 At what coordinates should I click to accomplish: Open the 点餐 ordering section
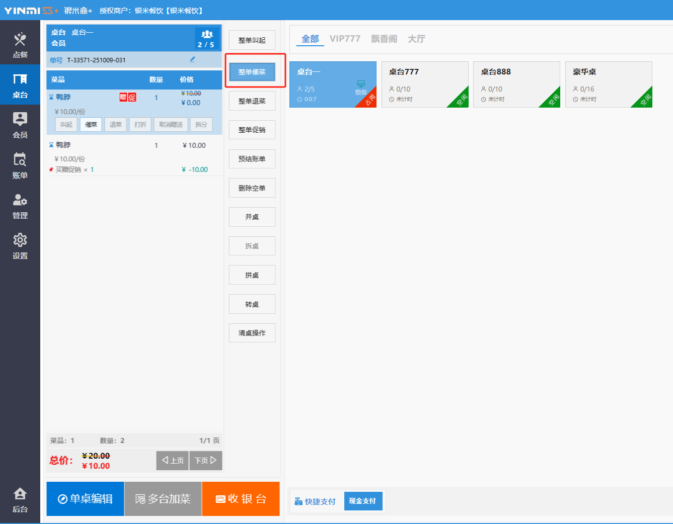(x=20, y=44)
